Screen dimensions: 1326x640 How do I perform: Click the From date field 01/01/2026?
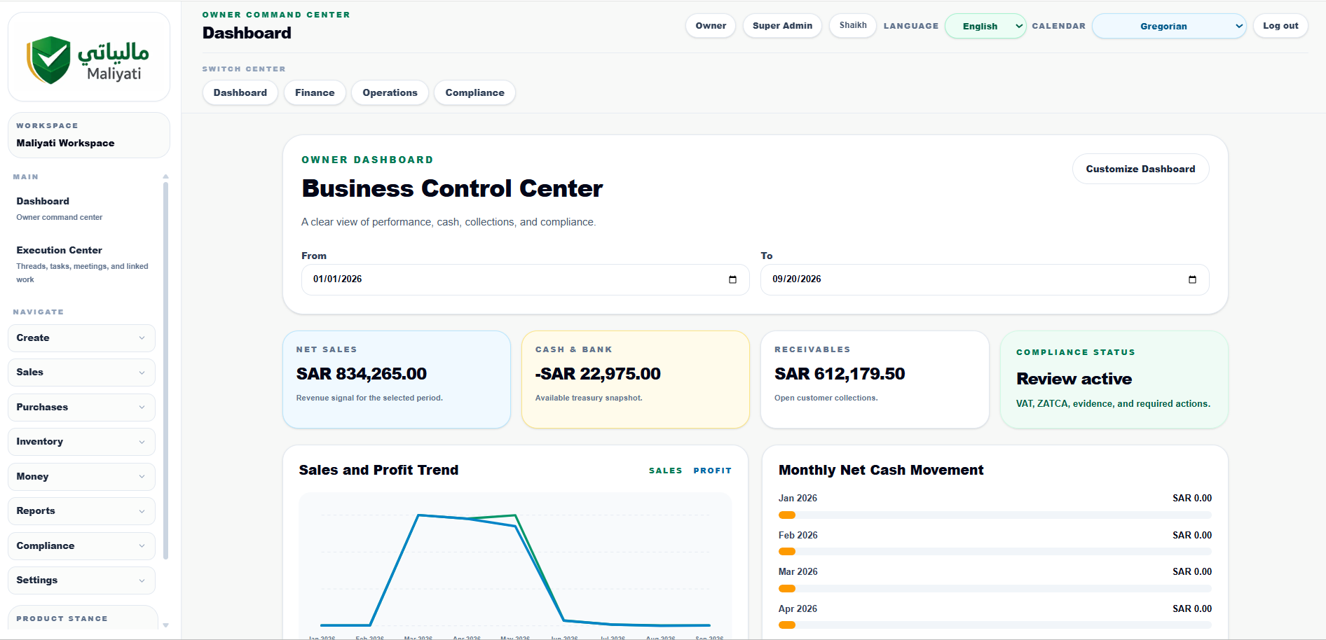tap(526, 279)
